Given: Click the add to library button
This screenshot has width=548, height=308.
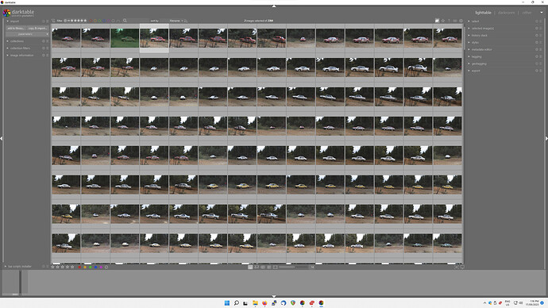Looking at the screenshot, I should coord(16,28).
